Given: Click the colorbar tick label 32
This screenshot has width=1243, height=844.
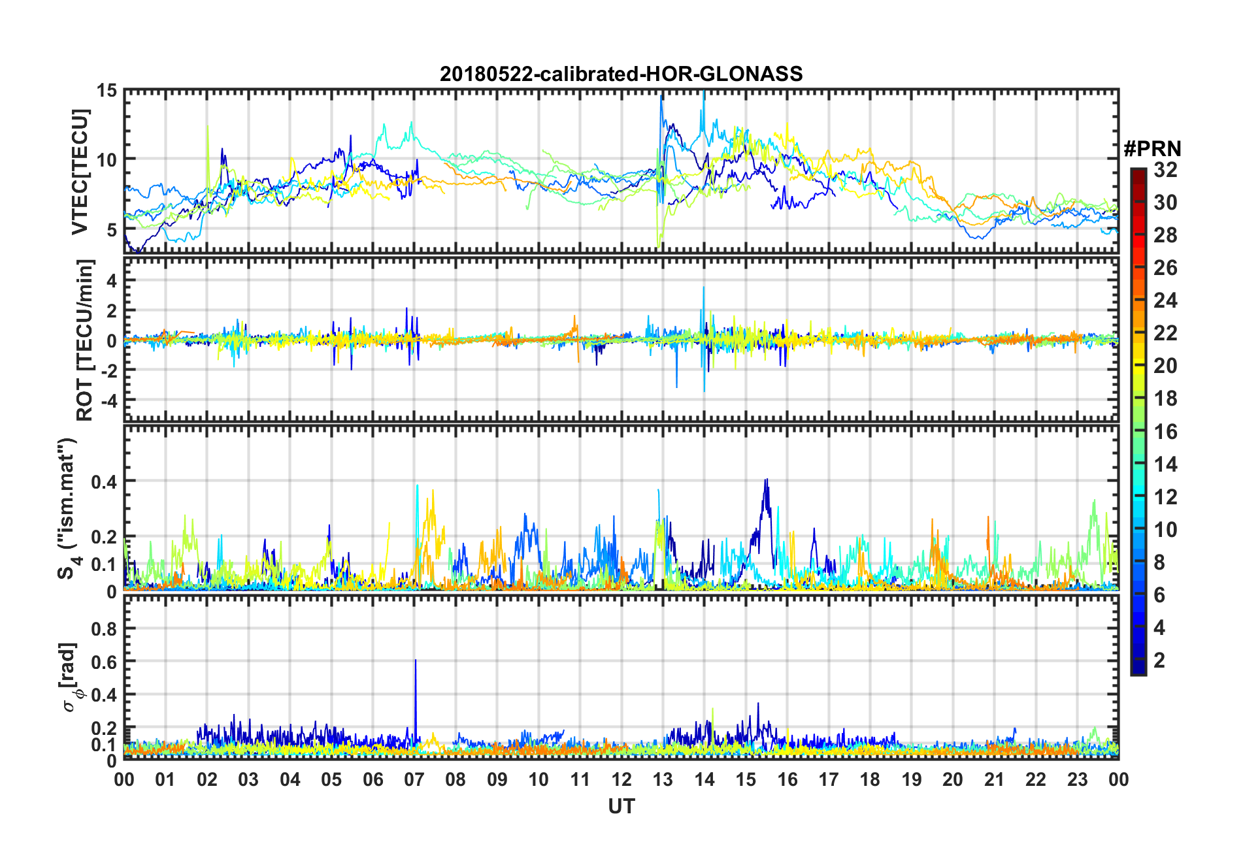Looking at the screenshot, I should pos(1165,170).
